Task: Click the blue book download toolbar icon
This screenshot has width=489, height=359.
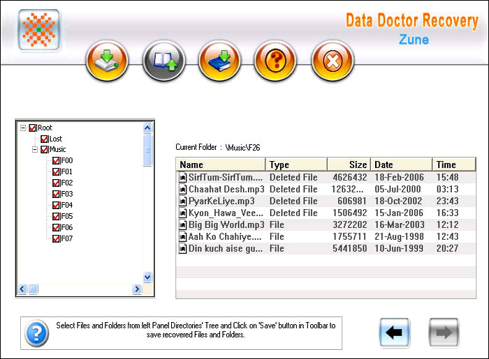Action: point(220,62)
